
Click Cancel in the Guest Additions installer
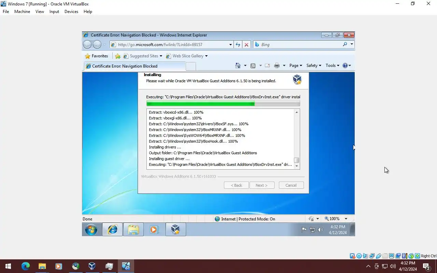291,185
